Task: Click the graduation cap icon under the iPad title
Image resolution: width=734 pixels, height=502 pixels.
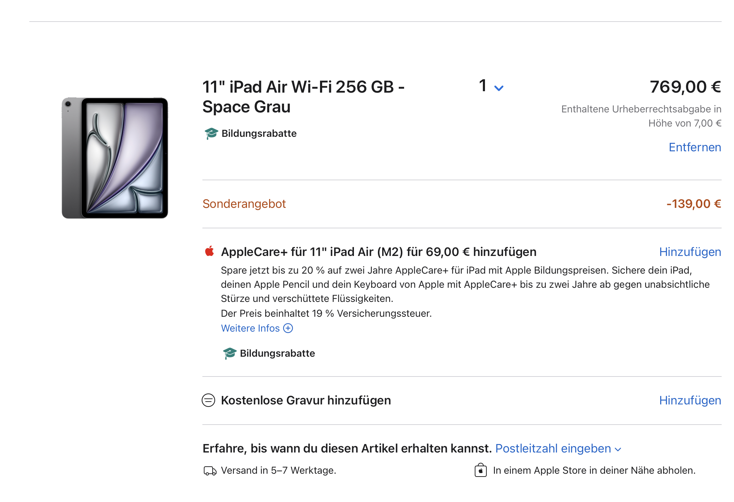Action: (211, 134)
